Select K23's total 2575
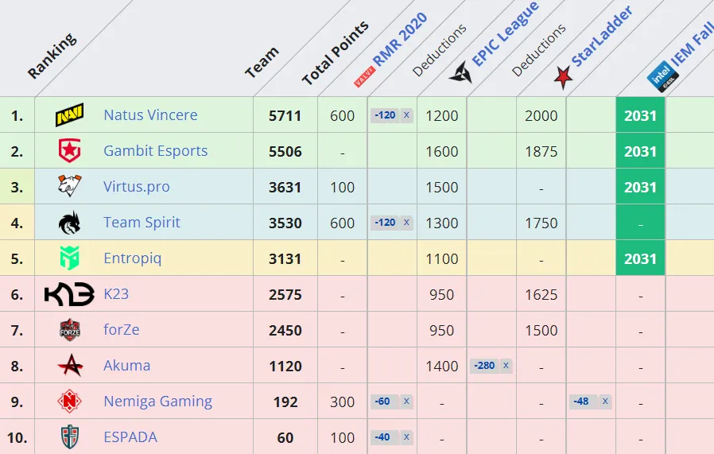The width and height of the screenshot is (714, 454). pyautogui.click(x=285, y=295)
